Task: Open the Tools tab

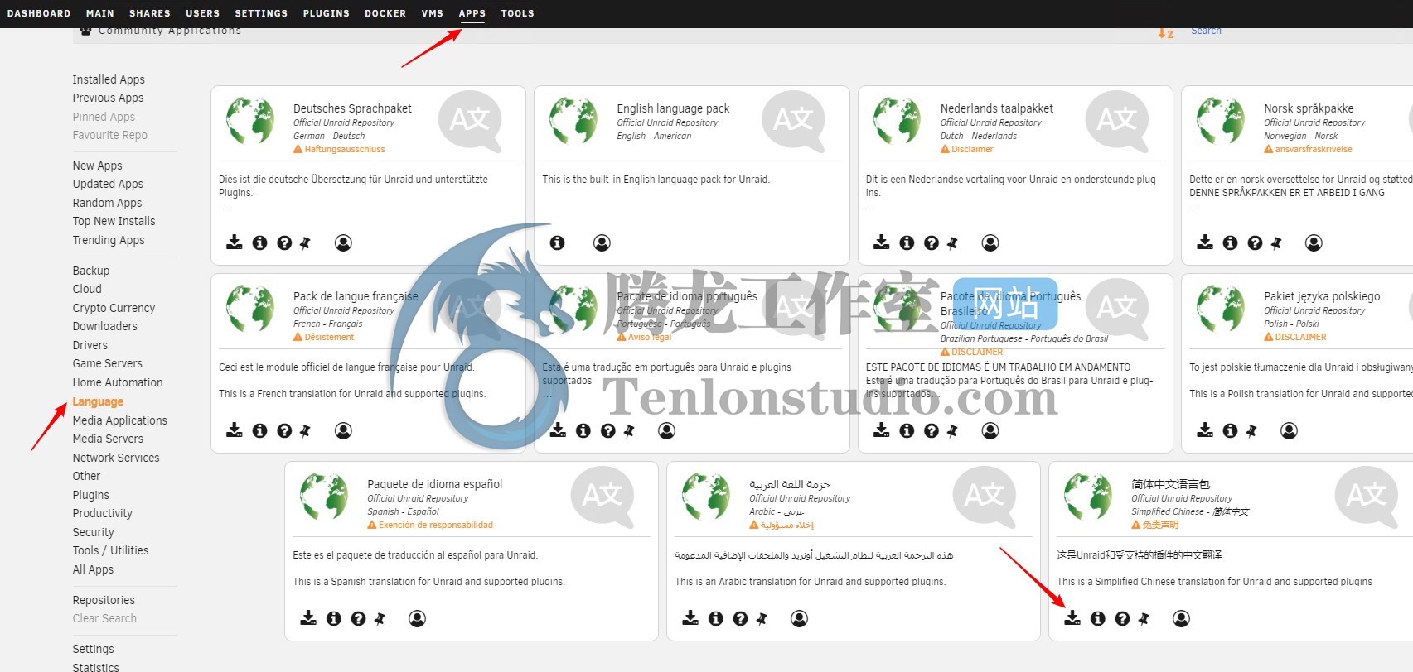Action: pos(517,13)
